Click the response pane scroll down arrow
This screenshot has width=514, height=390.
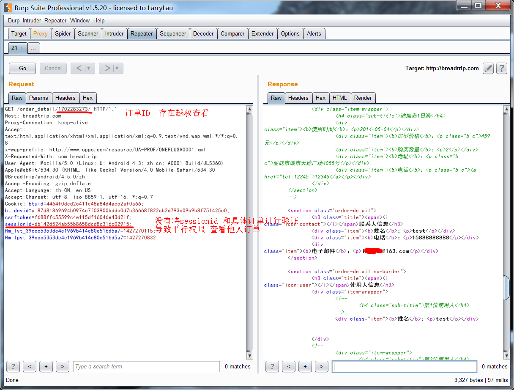pyautogui.click(x=507, y=356)
